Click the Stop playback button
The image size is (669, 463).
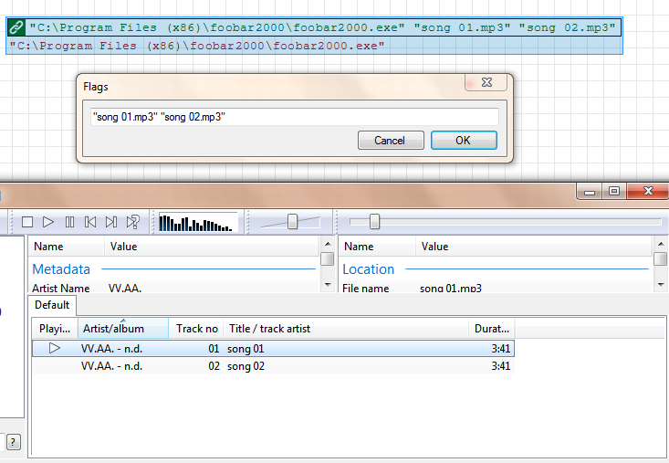27,222
